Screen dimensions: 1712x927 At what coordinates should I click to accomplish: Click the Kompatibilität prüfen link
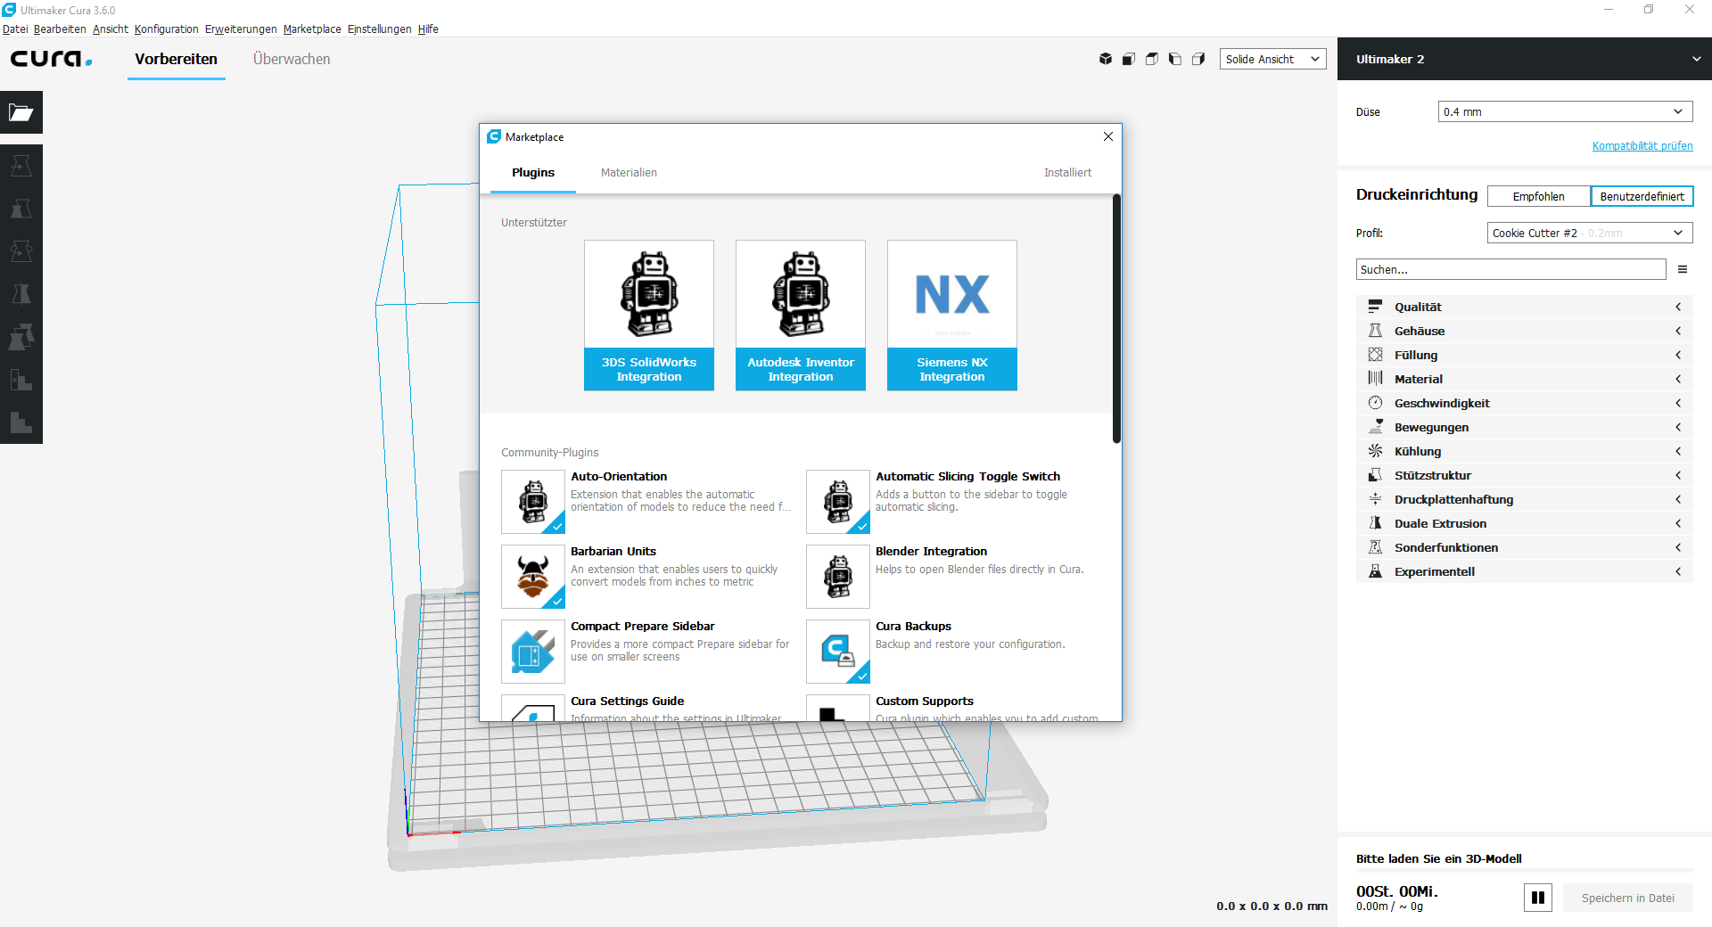(1642, 145)
